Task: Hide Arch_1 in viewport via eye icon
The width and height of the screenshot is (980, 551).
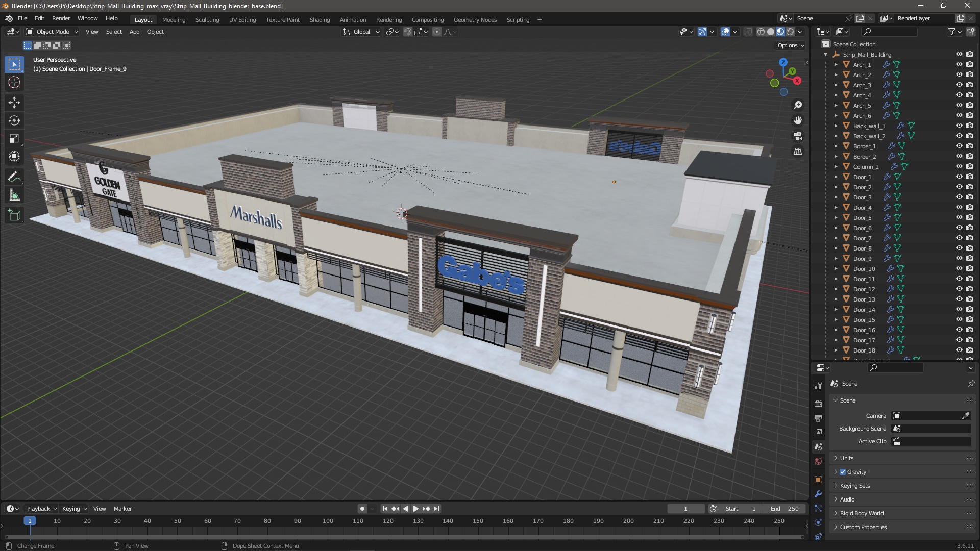Action: tap(959, 64)
